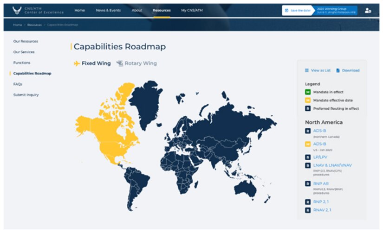Open the user account profile icon
This screenshot has height=233, width=383.
coord(368,10)
